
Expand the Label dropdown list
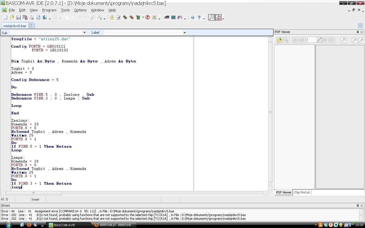[184, 32]
